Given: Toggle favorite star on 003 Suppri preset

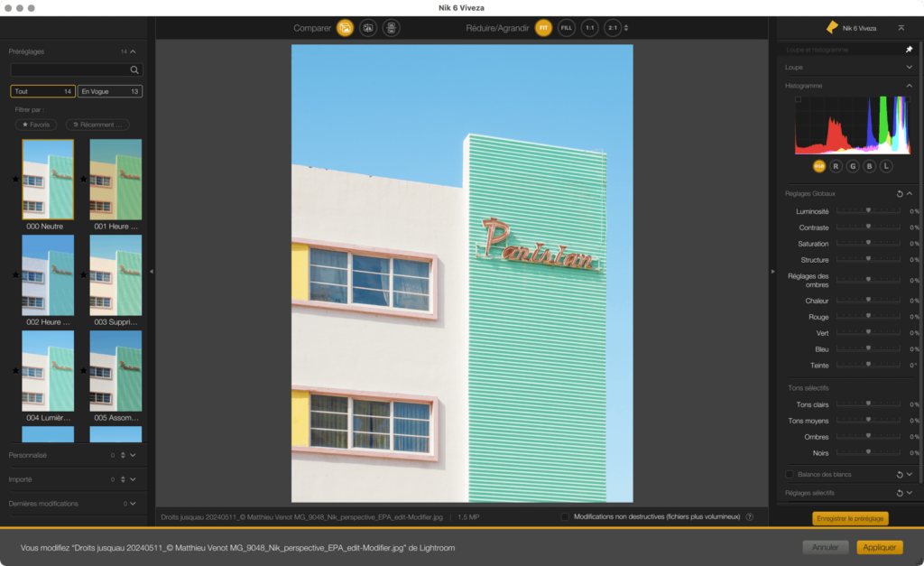Looking at the screenshot, I should coord(84,274).
